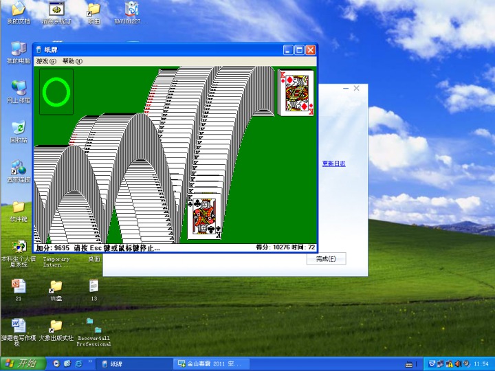Screen dimensions: 495x371
Task: Select the U盘 folder shortcut
Action: click(x=56, y=291)
